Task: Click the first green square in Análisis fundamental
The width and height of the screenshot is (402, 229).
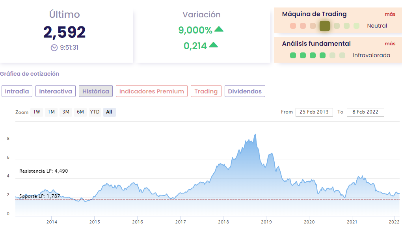Action: [293, 56]
